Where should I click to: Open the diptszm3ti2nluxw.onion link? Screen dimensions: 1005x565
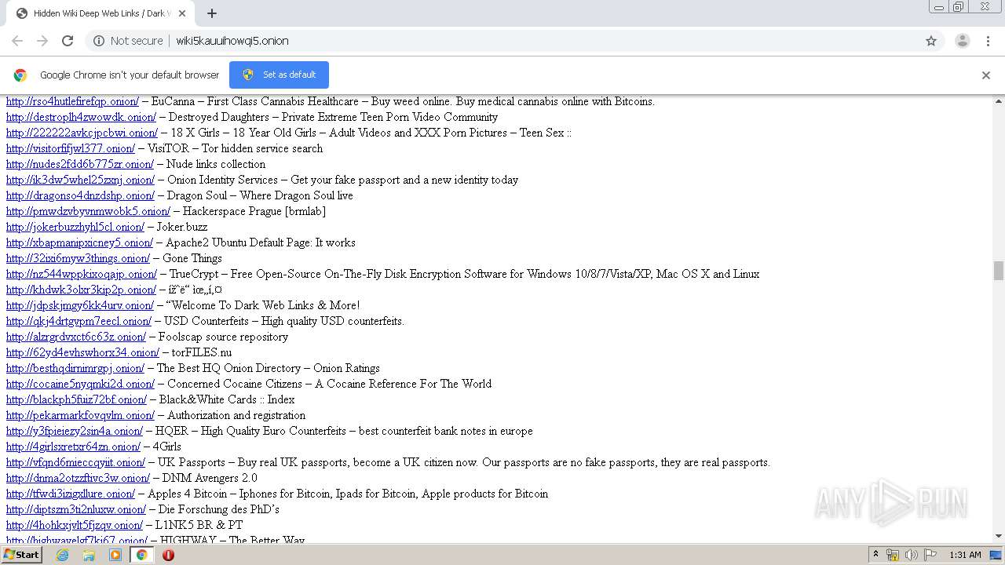coord(76,509)
